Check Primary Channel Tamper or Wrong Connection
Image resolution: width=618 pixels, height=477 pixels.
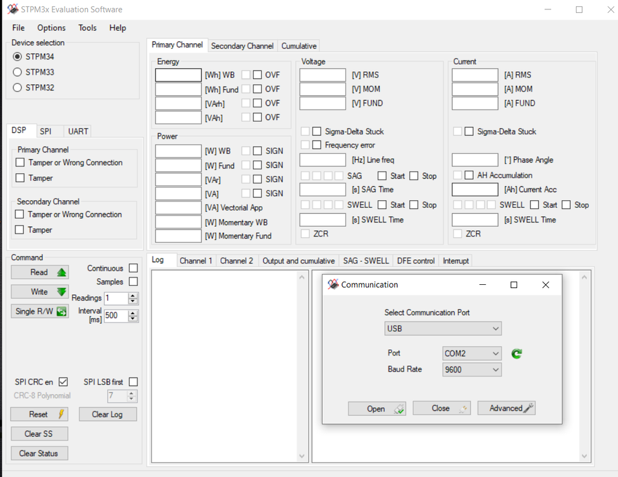[20, 162]
